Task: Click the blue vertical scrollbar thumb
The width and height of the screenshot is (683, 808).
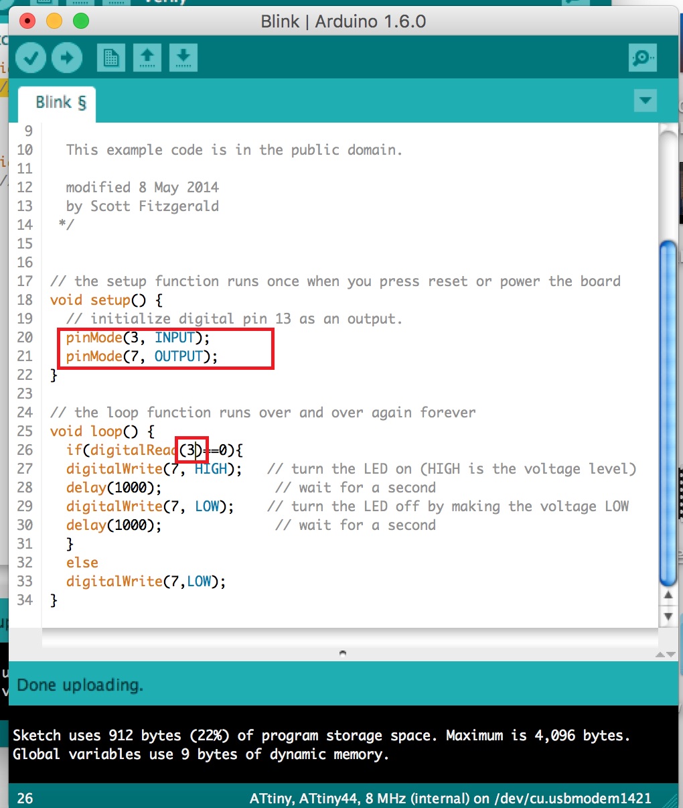Action: pyautogui.click(x=668, y=413)
